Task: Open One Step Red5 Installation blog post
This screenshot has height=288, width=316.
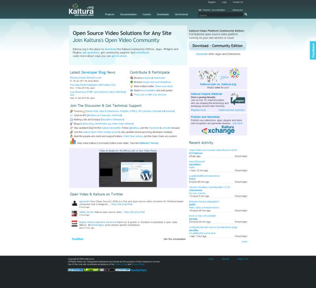Action: (93, 85)
